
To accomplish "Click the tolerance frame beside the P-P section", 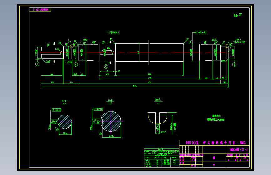I will (98, 109).
